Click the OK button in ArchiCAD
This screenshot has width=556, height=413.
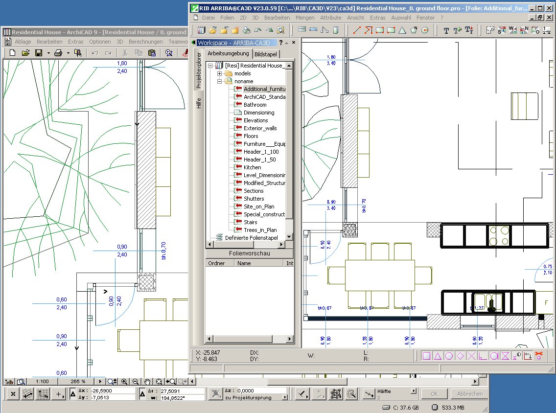[434, 394]
